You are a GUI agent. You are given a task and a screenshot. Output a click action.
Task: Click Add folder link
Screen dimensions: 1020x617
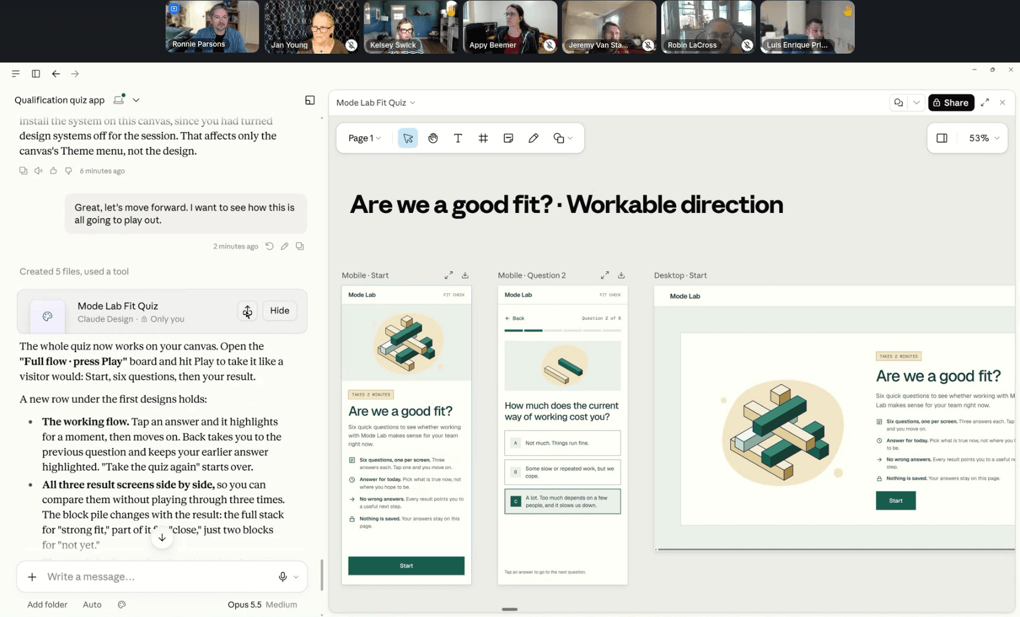(x=47, y=605)
